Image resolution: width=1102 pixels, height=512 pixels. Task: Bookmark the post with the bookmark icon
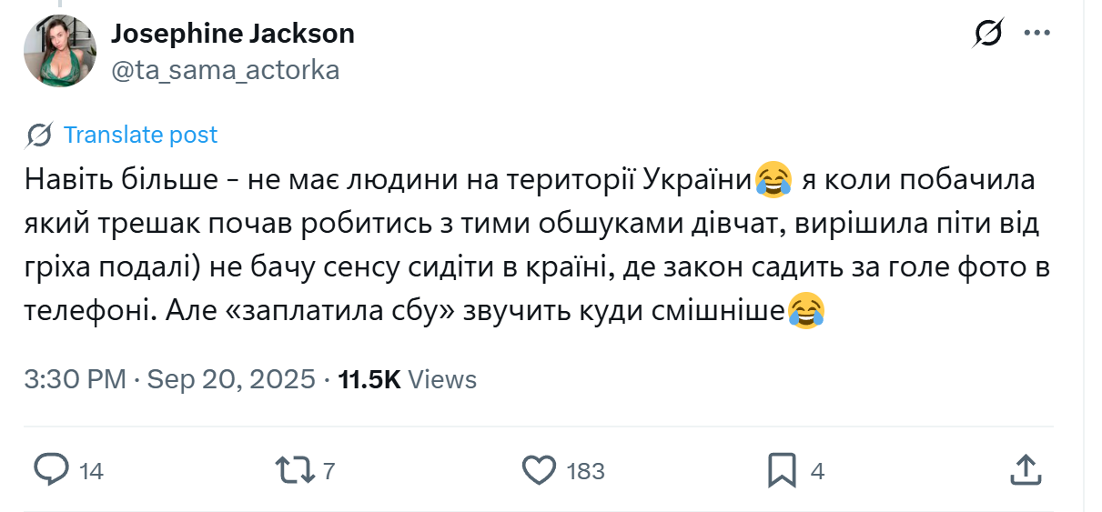[x=782, y=469]
